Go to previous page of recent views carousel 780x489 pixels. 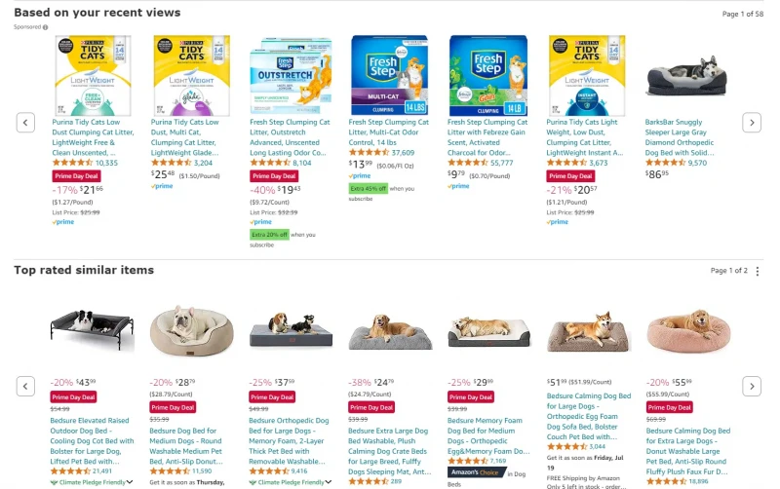pyautogui.click(x=25, y=123)
